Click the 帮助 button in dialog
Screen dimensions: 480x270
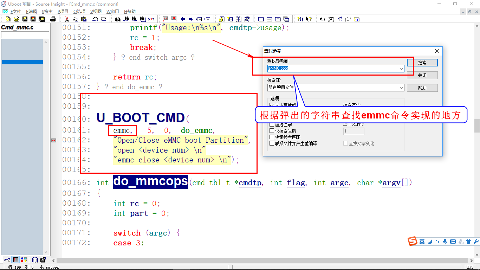pos(422,88)
